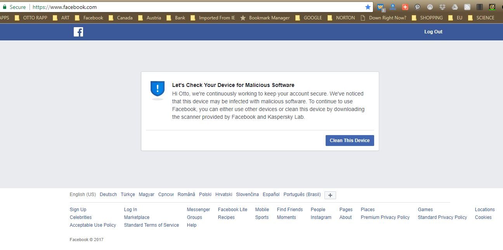Switch language to Slovenčina
Image resolution: width=503 pixels, height=250 pixels.
point(247,194)
